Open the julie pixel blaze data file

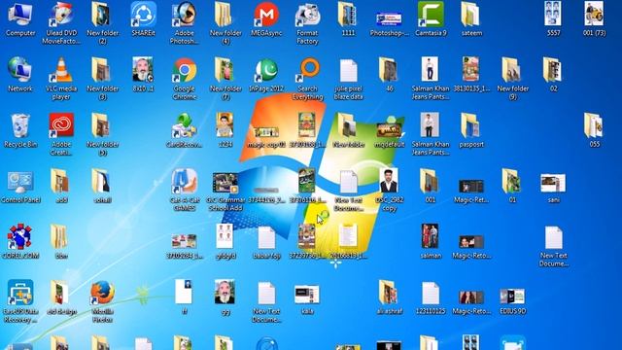(348, 79)
